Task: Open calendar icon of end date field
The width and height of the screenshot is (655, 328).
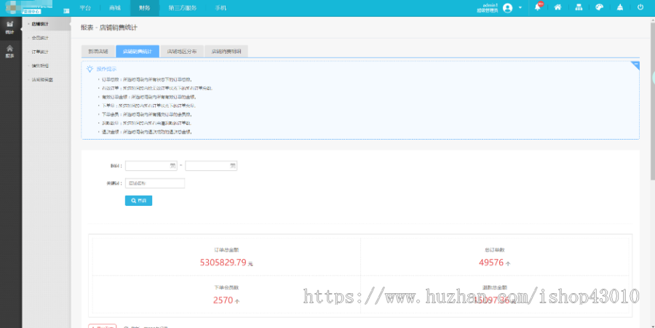Action: [x=233, y=166]
